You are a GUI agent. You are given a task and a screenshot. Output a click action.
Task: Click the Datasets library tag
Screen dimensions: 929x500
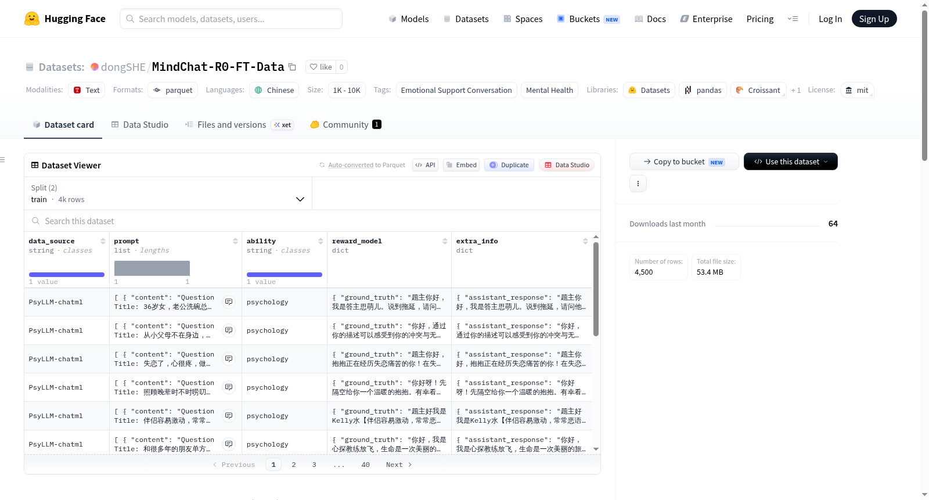[x=649, y=90]
